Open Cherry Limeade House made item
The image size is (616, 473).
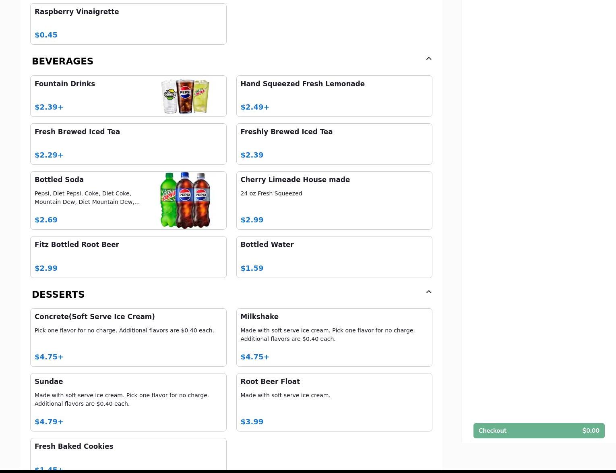(334, 200)
